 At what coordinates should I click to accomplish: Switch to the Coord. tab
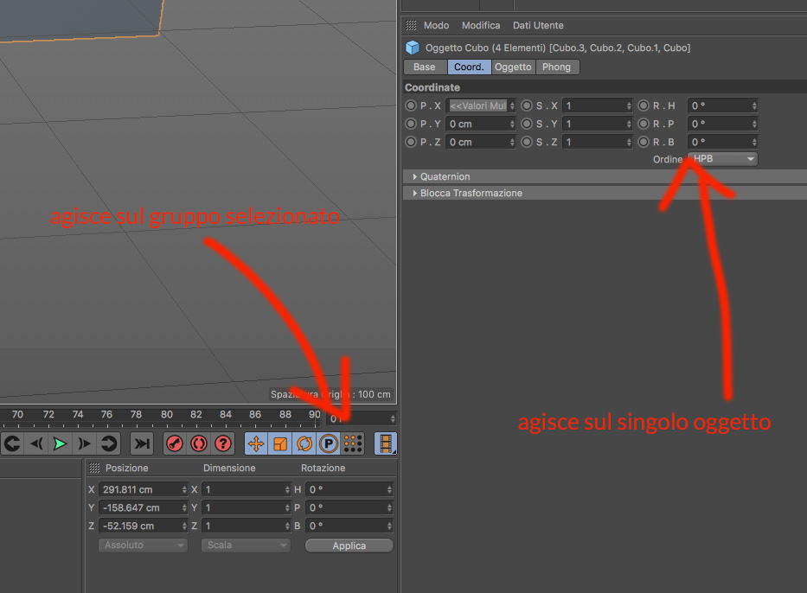tap(469, 67)
